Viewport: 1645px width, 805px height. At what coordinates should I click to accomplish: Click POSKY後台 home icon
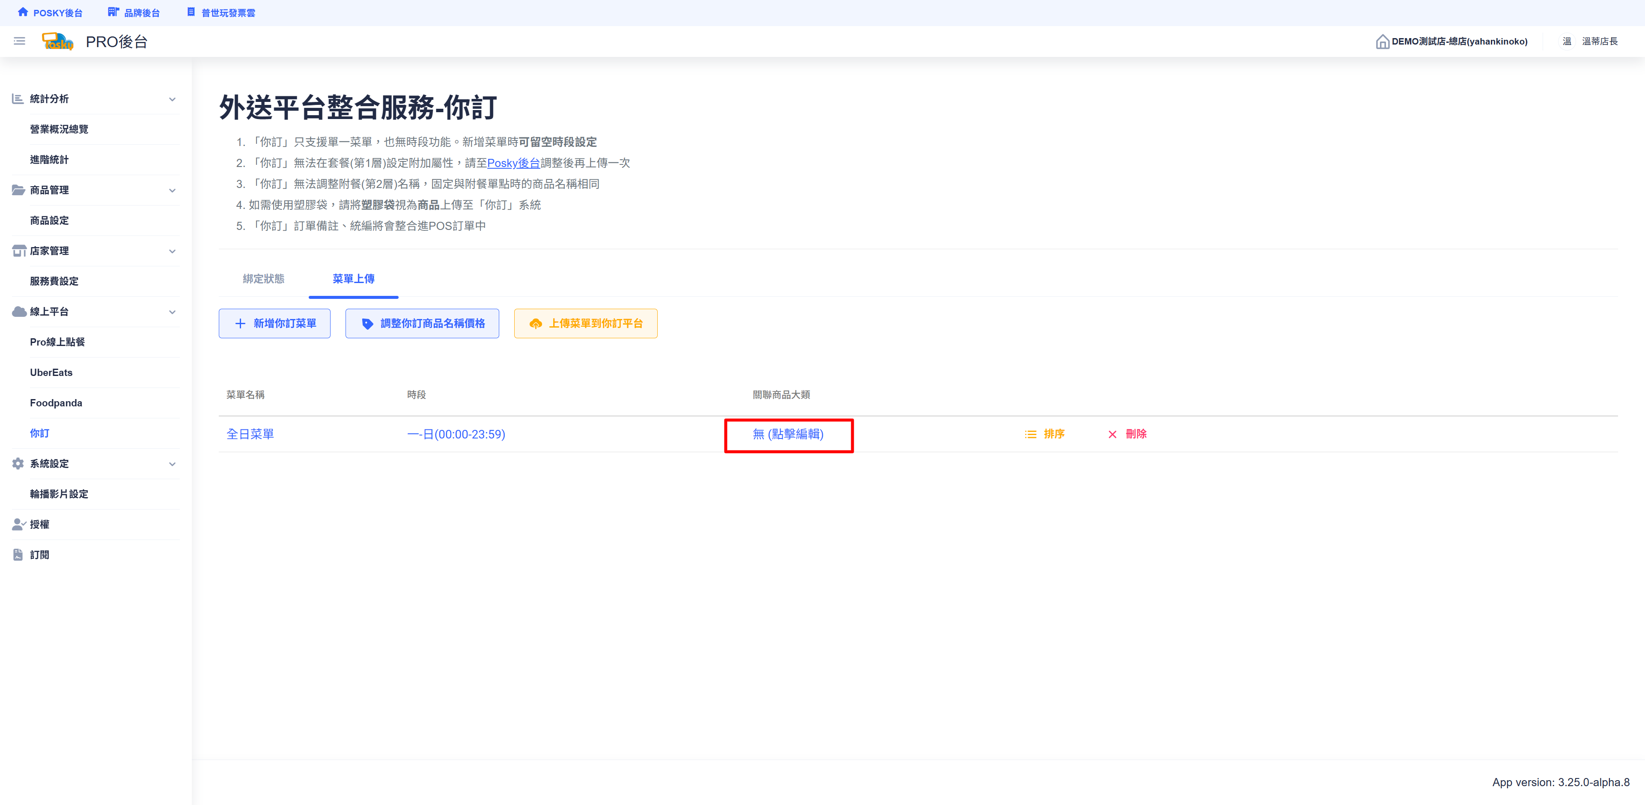[x=23, y=12]
